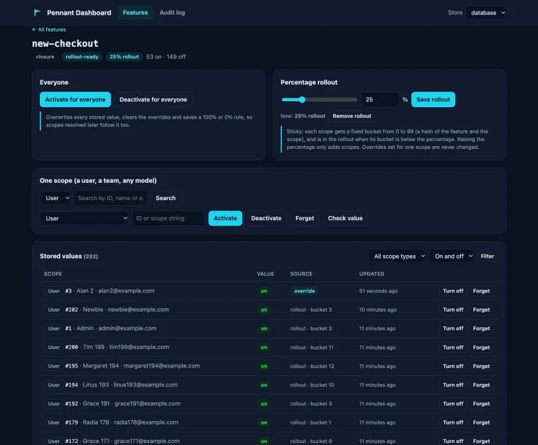This screenshot has height=445, width=538.
Task: Forget the linus193@example.com row
Action: 481,385
